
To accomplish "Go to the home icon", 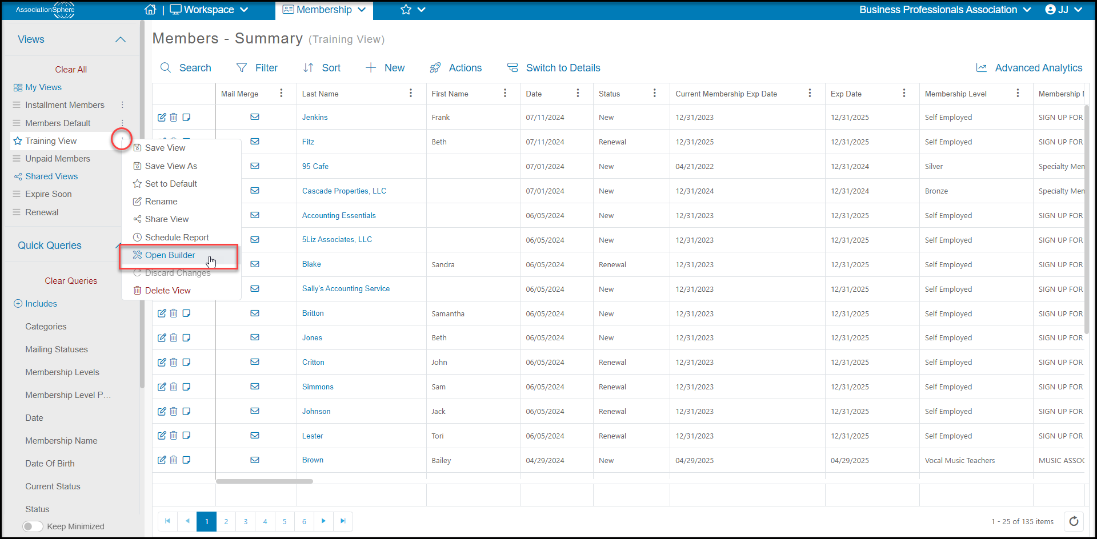I will coord(150,10).
